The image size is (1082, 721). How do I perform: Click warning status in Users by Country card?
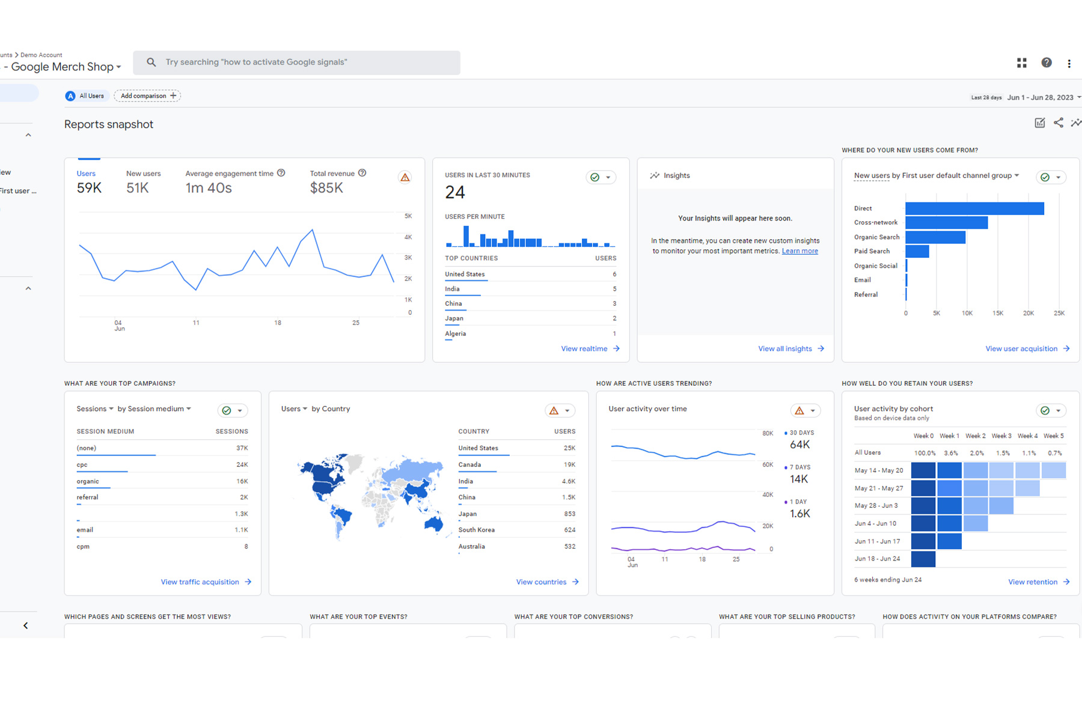coord(554,410)
